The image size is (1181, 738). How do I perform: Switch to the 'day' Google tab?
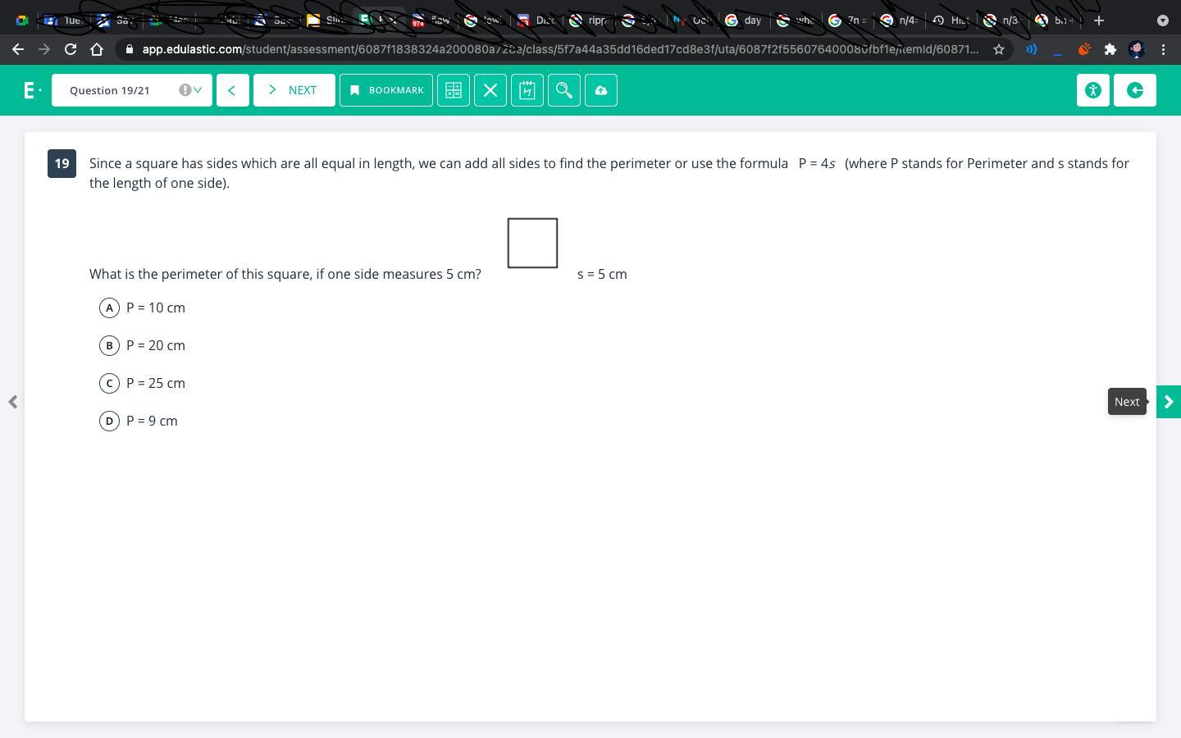tap(745, 20)
